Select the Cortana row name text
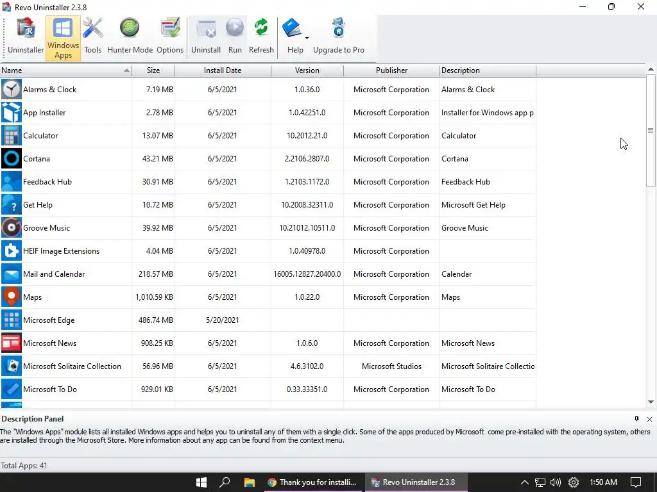The width and height of the screenshot is (657, 492). pyautogui.click(x=37, y=159)
